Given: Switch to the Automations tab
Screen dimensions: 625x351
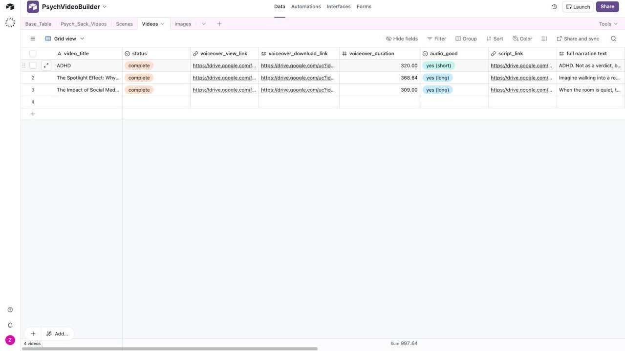Looking at the screenshot, I should (x=306, y=7).
